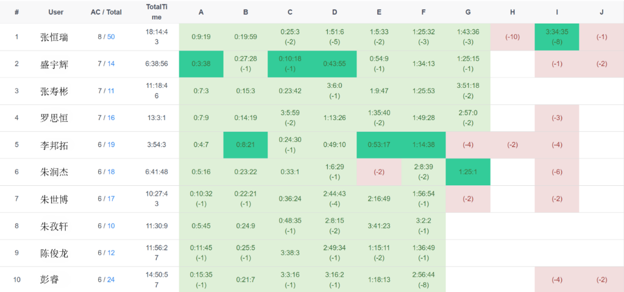The image size is (624, 292).
Task: Open total submissions link 50 for 张恒瑞
Action: 111,37
